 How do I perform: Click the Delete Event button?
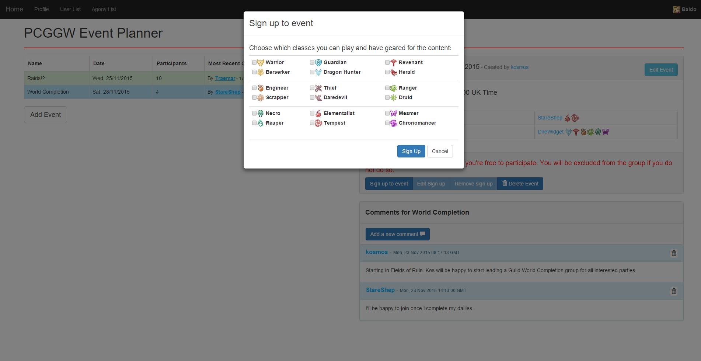(x=520, y=184)
